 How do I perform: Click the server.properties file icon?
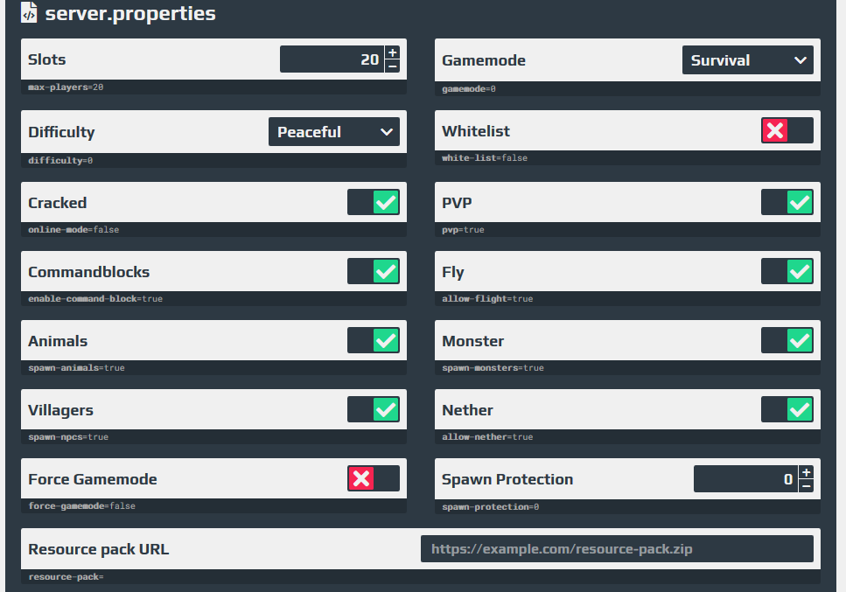(x=29, y=13)
